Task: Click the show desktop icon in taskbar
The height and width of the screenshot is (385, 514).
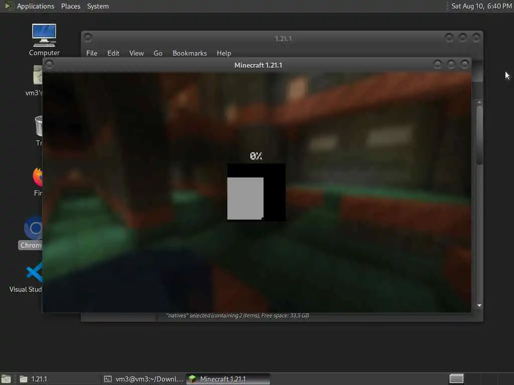Action: (6, 379)
